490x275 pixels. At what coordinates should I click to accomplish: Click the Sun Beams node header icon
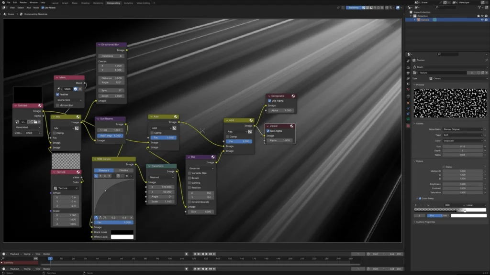pyautogui.click(x=122, y=119)
